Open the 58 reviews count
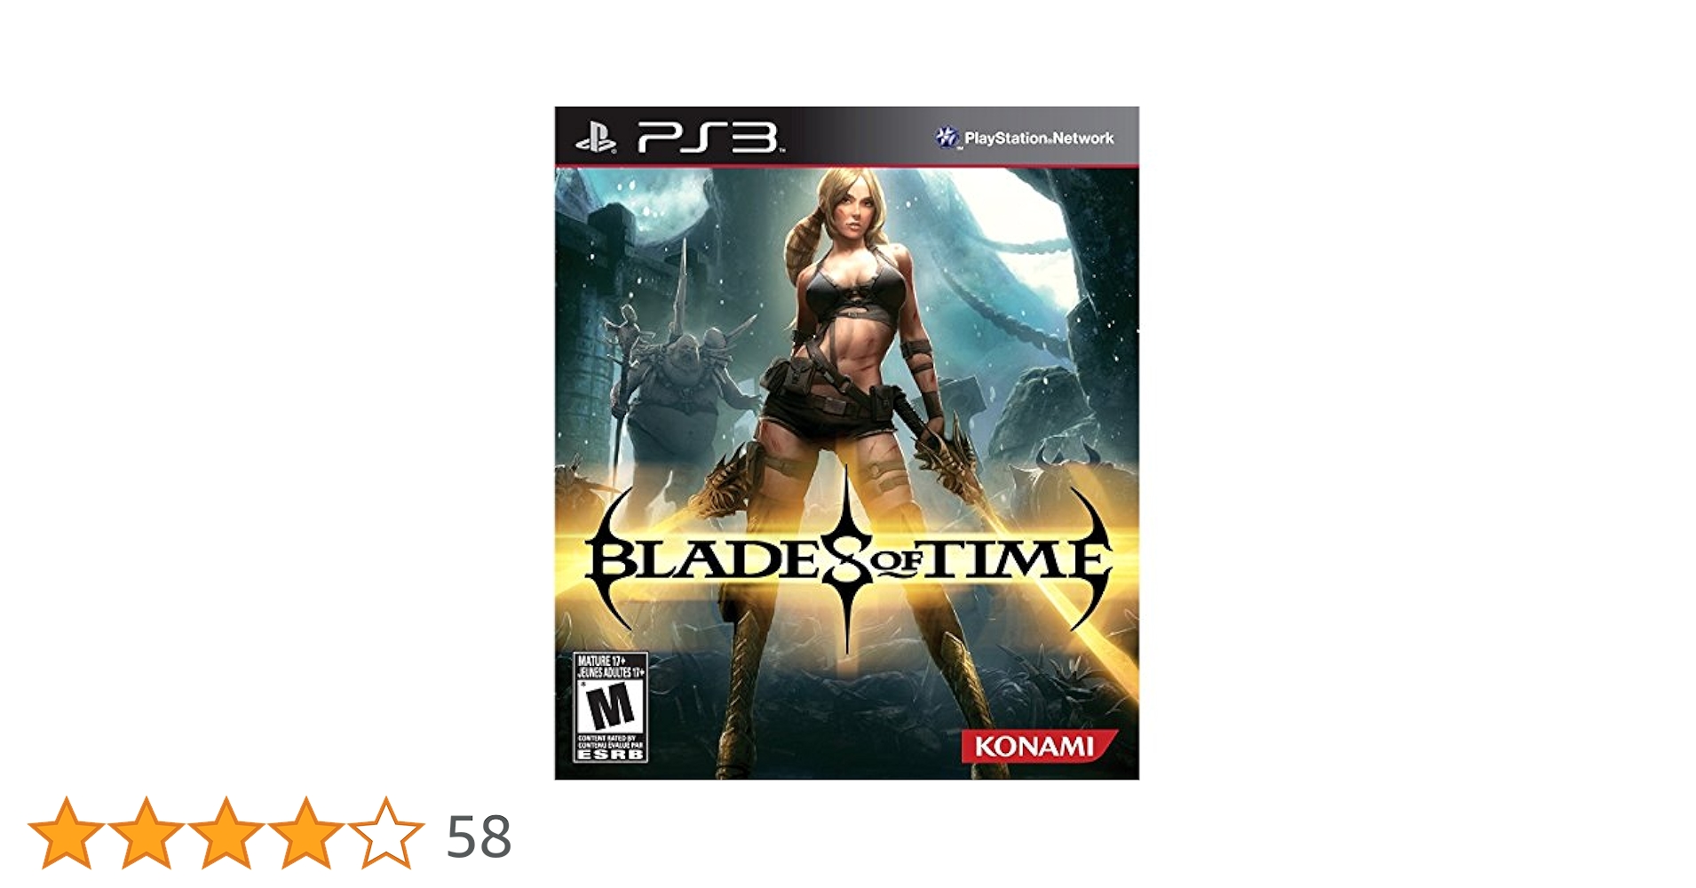 [479, 836]
